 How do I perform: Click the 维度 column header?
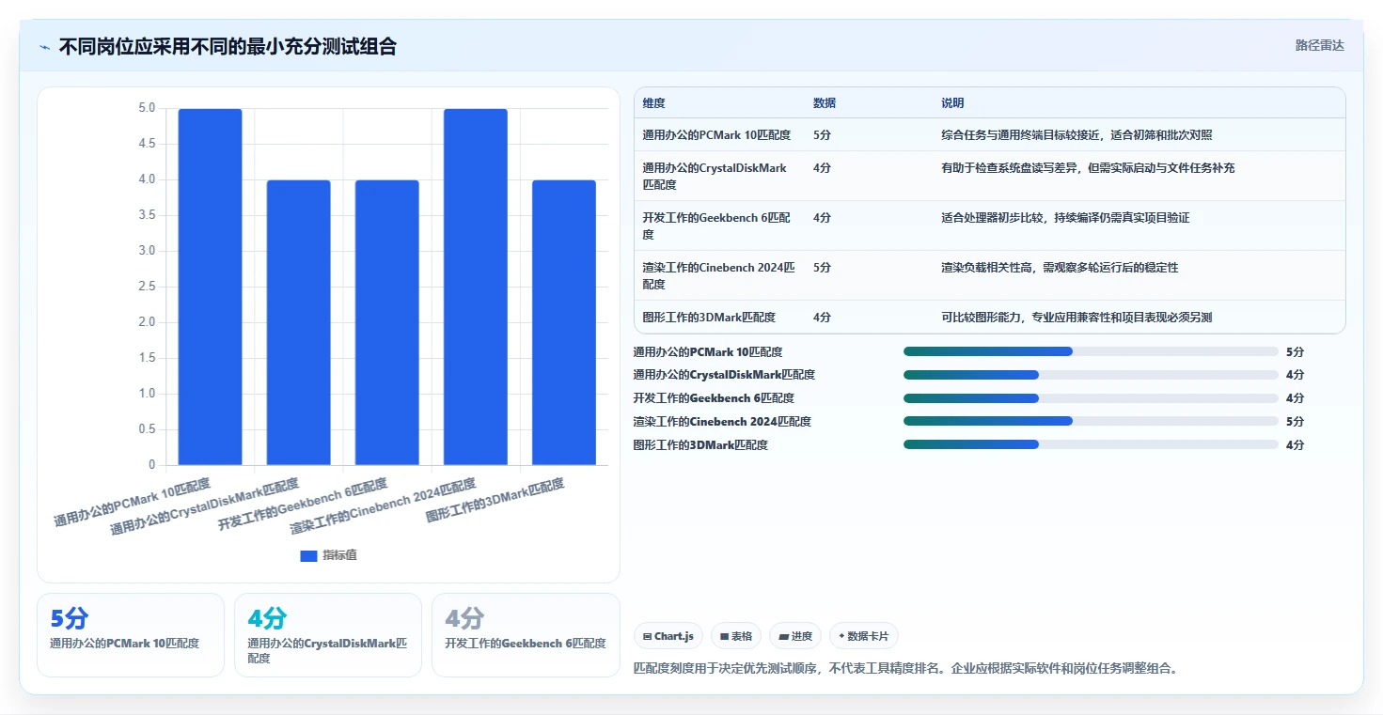pyautogui.click(x=653, y=103)
